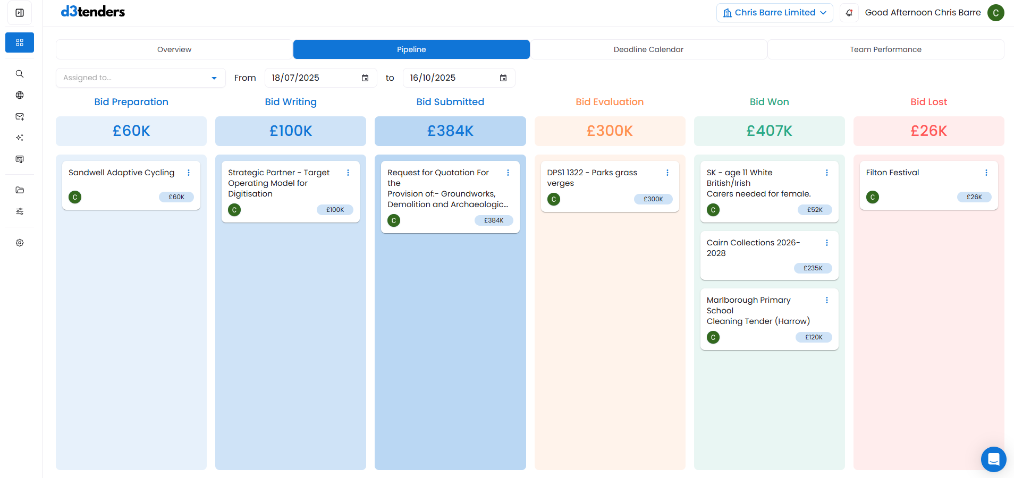Switch to the Overview tab
This screenshot has width=1014, height=478.
pyautogui.click(x=174, y=49)
